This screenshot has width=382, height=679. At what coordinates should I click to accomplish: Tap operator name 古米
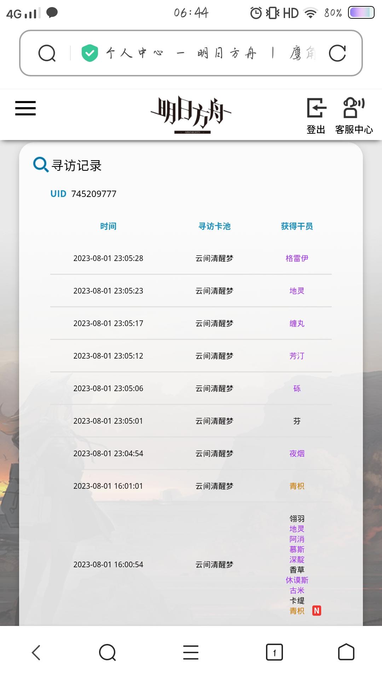(297, 591)
